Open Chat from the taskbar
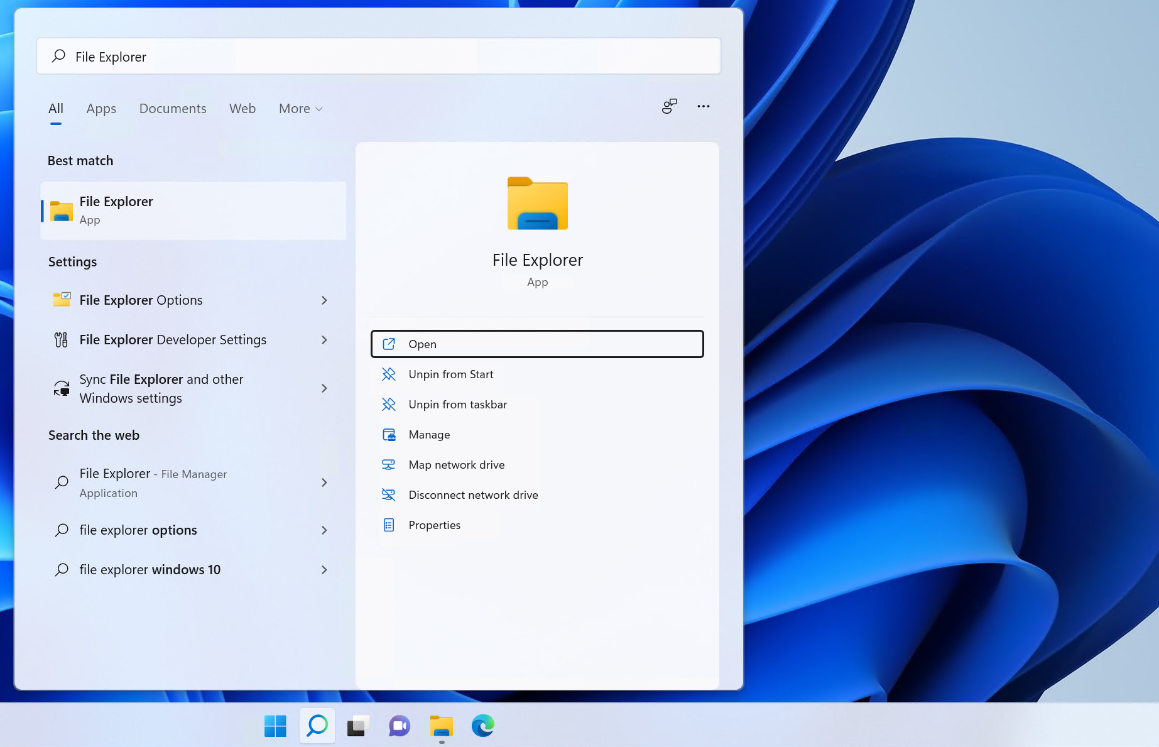Image resolution: width=1159 pixels, height=747 pixels. pos(399,726)
